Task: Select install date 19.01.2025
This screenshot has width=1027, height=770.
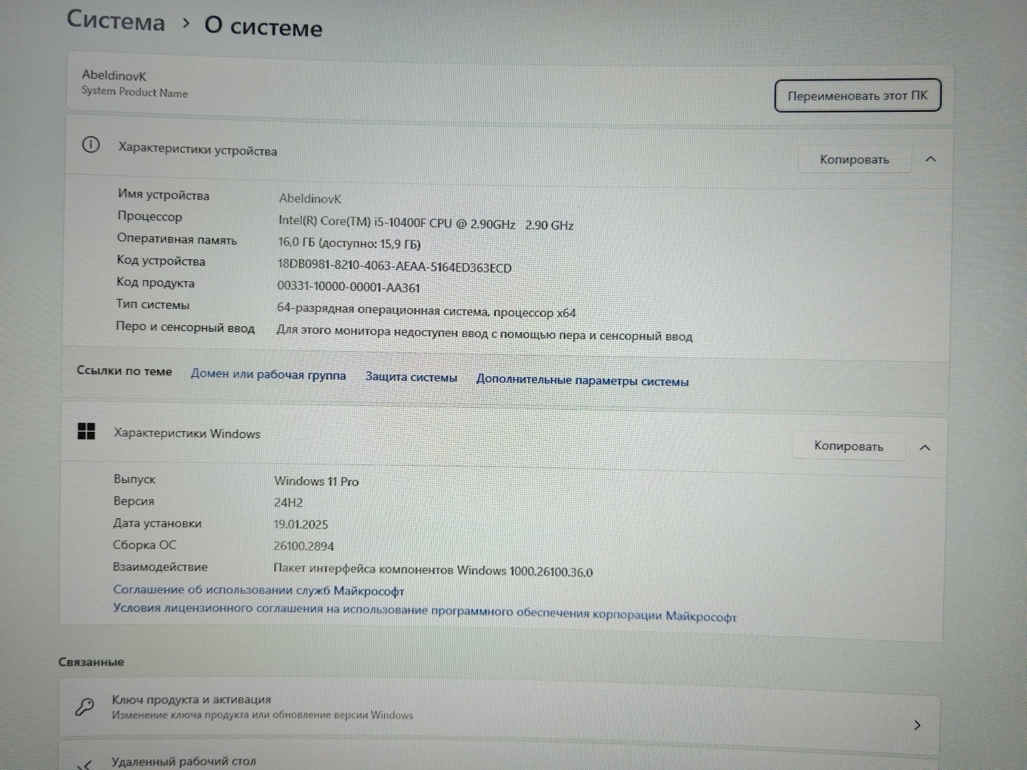Action: (300, 524)
